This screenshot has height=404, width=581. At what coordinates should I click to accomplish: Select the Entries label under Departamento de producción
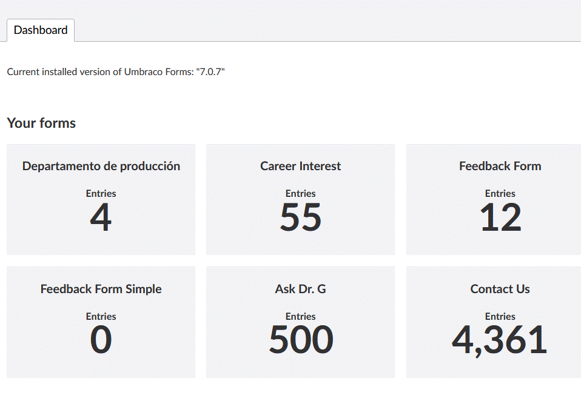point(101,193)
